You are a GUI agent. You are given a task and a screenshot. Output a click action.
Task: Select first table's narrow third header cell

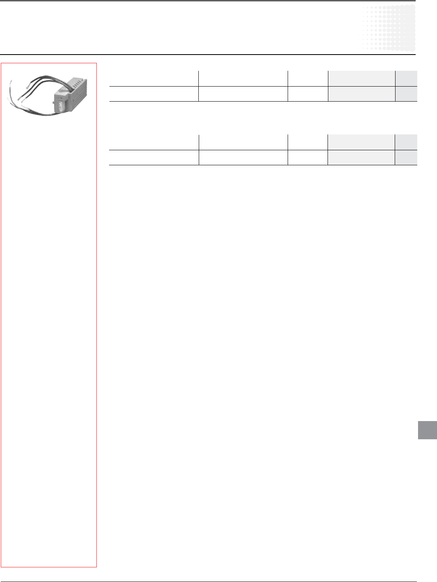(308, 79)
